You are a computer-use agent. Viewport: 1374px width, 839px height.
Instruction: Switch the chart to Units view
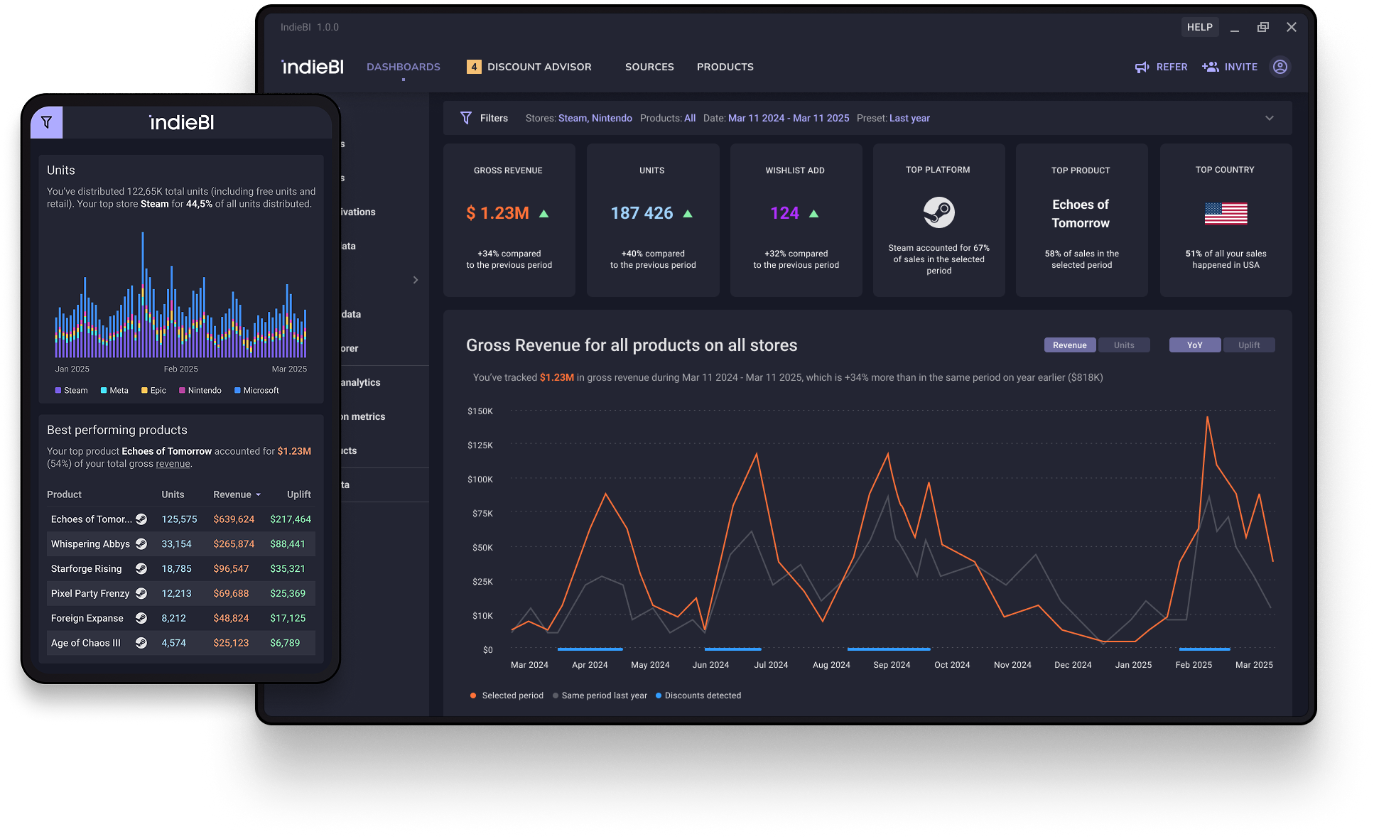coord(1124,345)
